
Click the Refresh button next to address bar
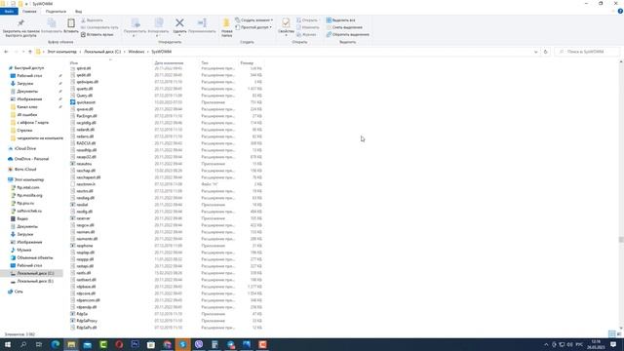545,52
